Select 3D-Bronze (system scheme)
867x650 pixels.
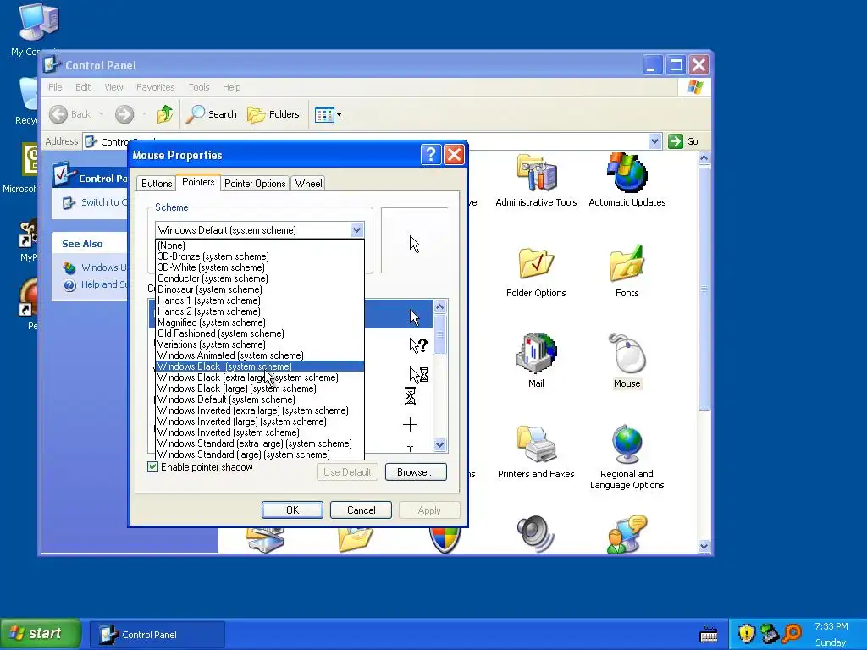click(x=260, y=256)
